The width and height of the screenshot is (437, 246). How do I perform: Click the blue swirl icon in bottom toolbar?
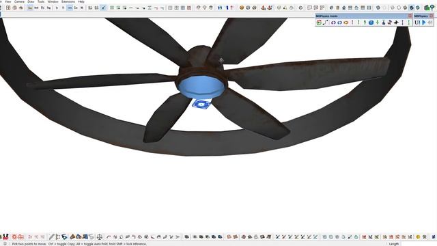pos(64,237)
